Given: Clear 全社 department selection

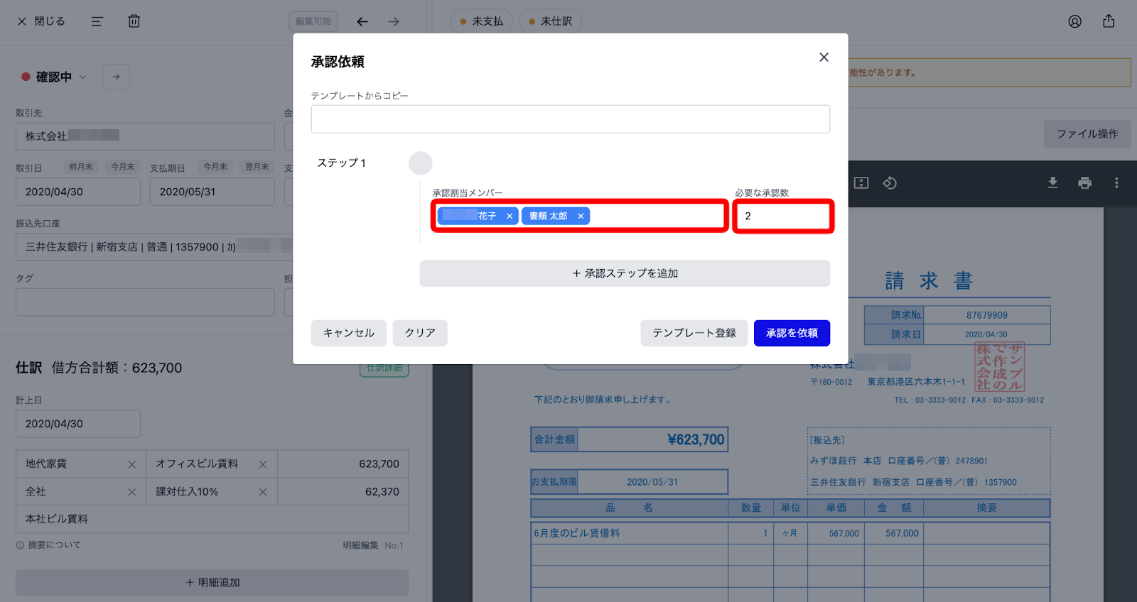Looking at the screenshot, I should [131, 492].
